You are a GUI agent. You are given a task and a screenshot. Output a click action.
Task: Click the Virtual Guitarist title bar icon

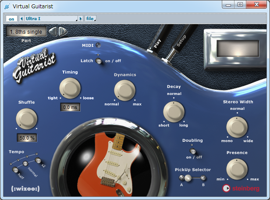click(x=7, y=7)
